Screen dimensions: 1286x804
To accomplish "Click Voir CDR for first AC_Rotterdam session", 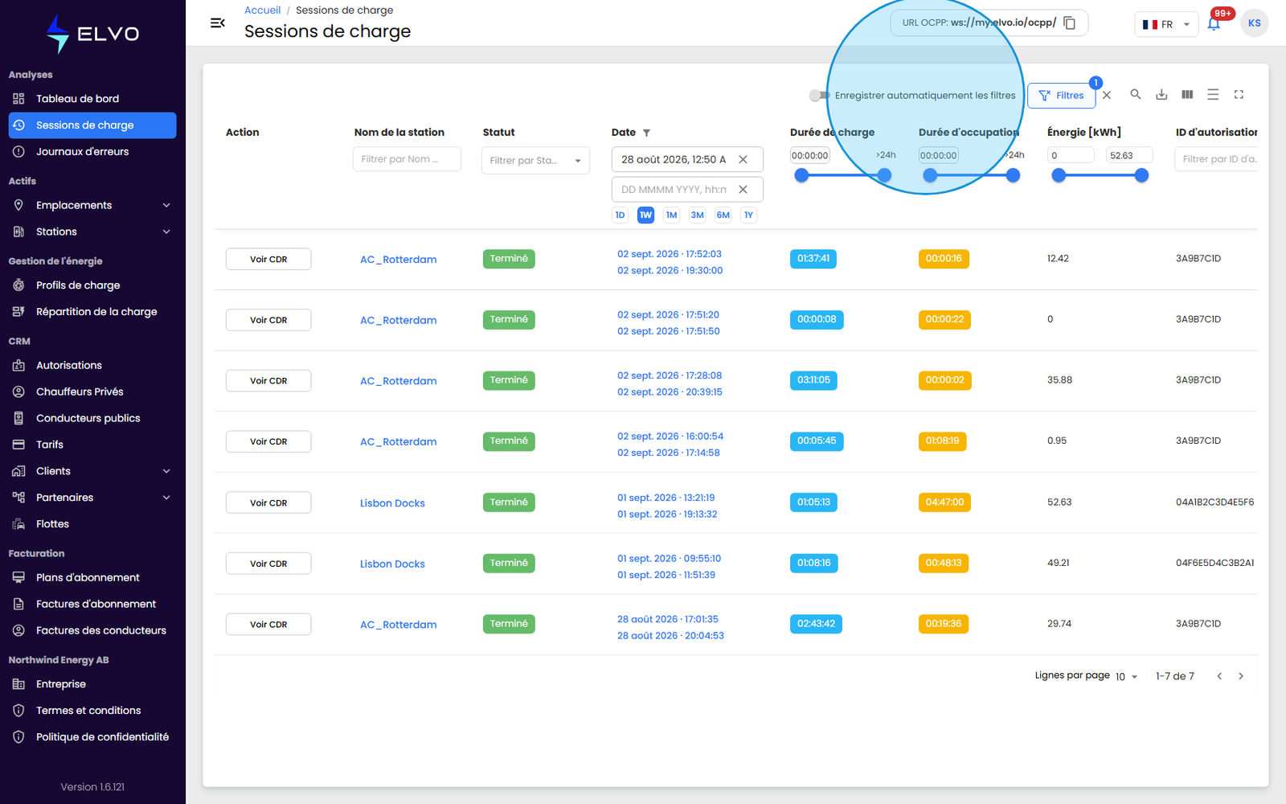I will pos(268,259).
